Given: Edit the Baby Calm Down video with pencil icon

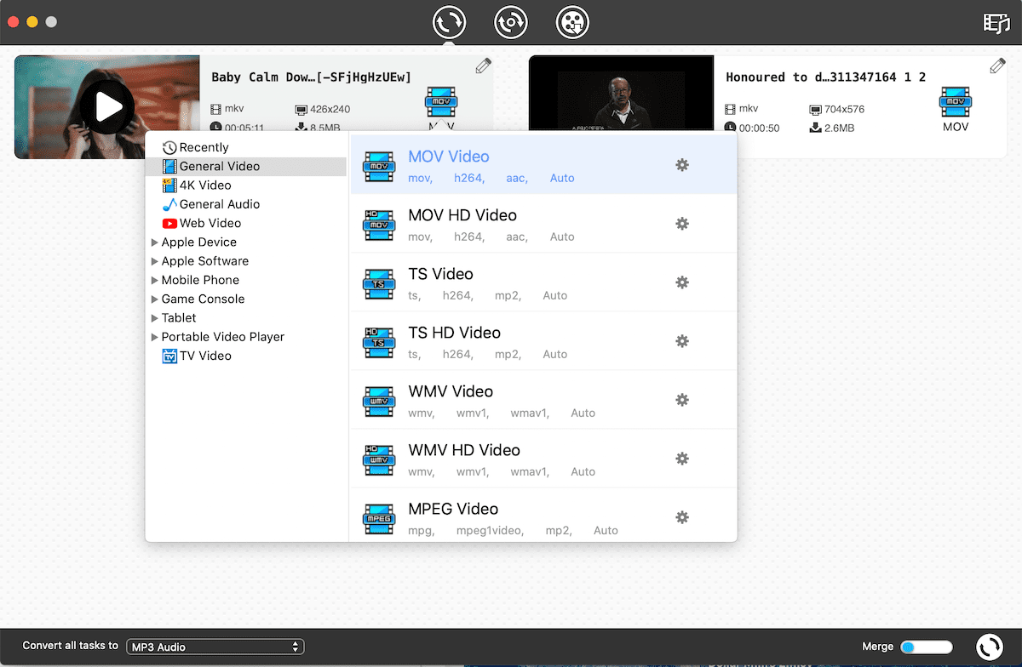Looking at the screenshot, I should (x=483, y=66).
